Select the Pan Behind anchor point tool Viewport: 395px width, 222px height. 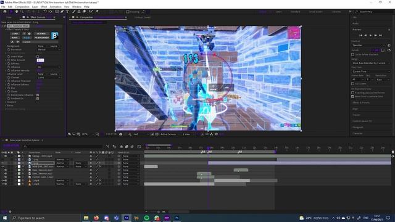(51, 12)
